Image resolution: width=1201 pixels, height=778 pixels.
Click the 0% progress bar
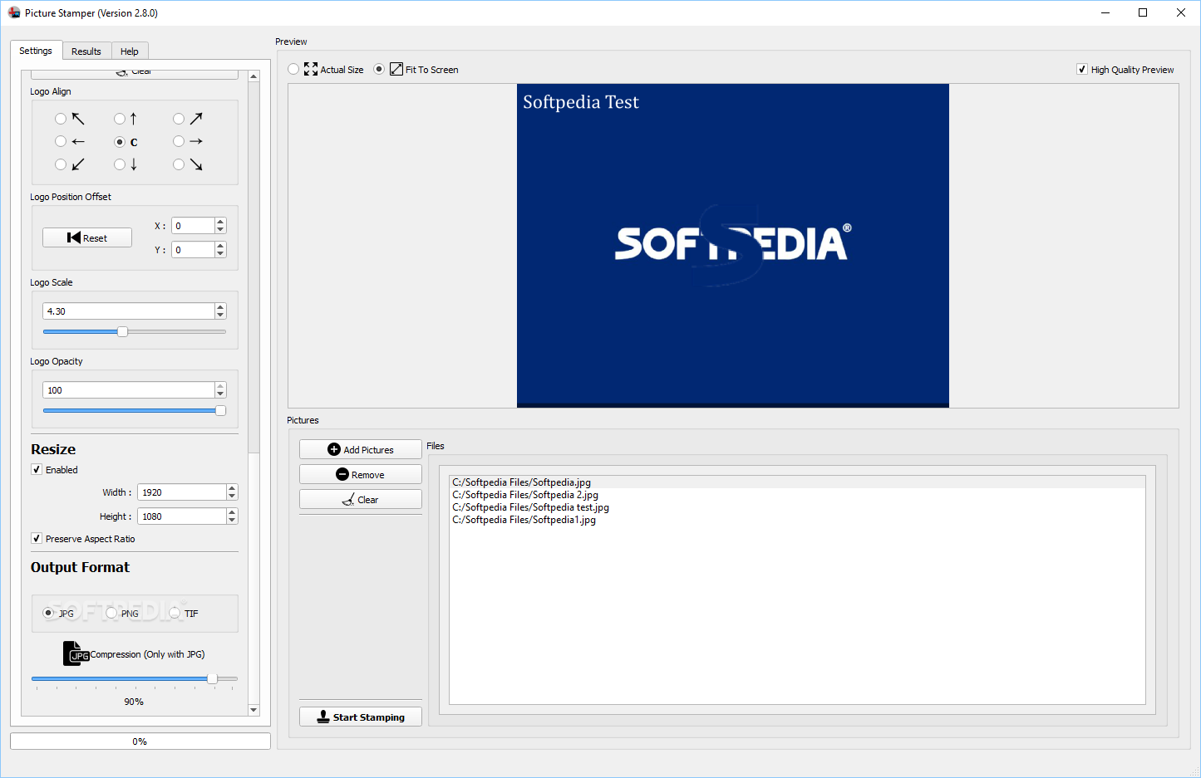140,741
